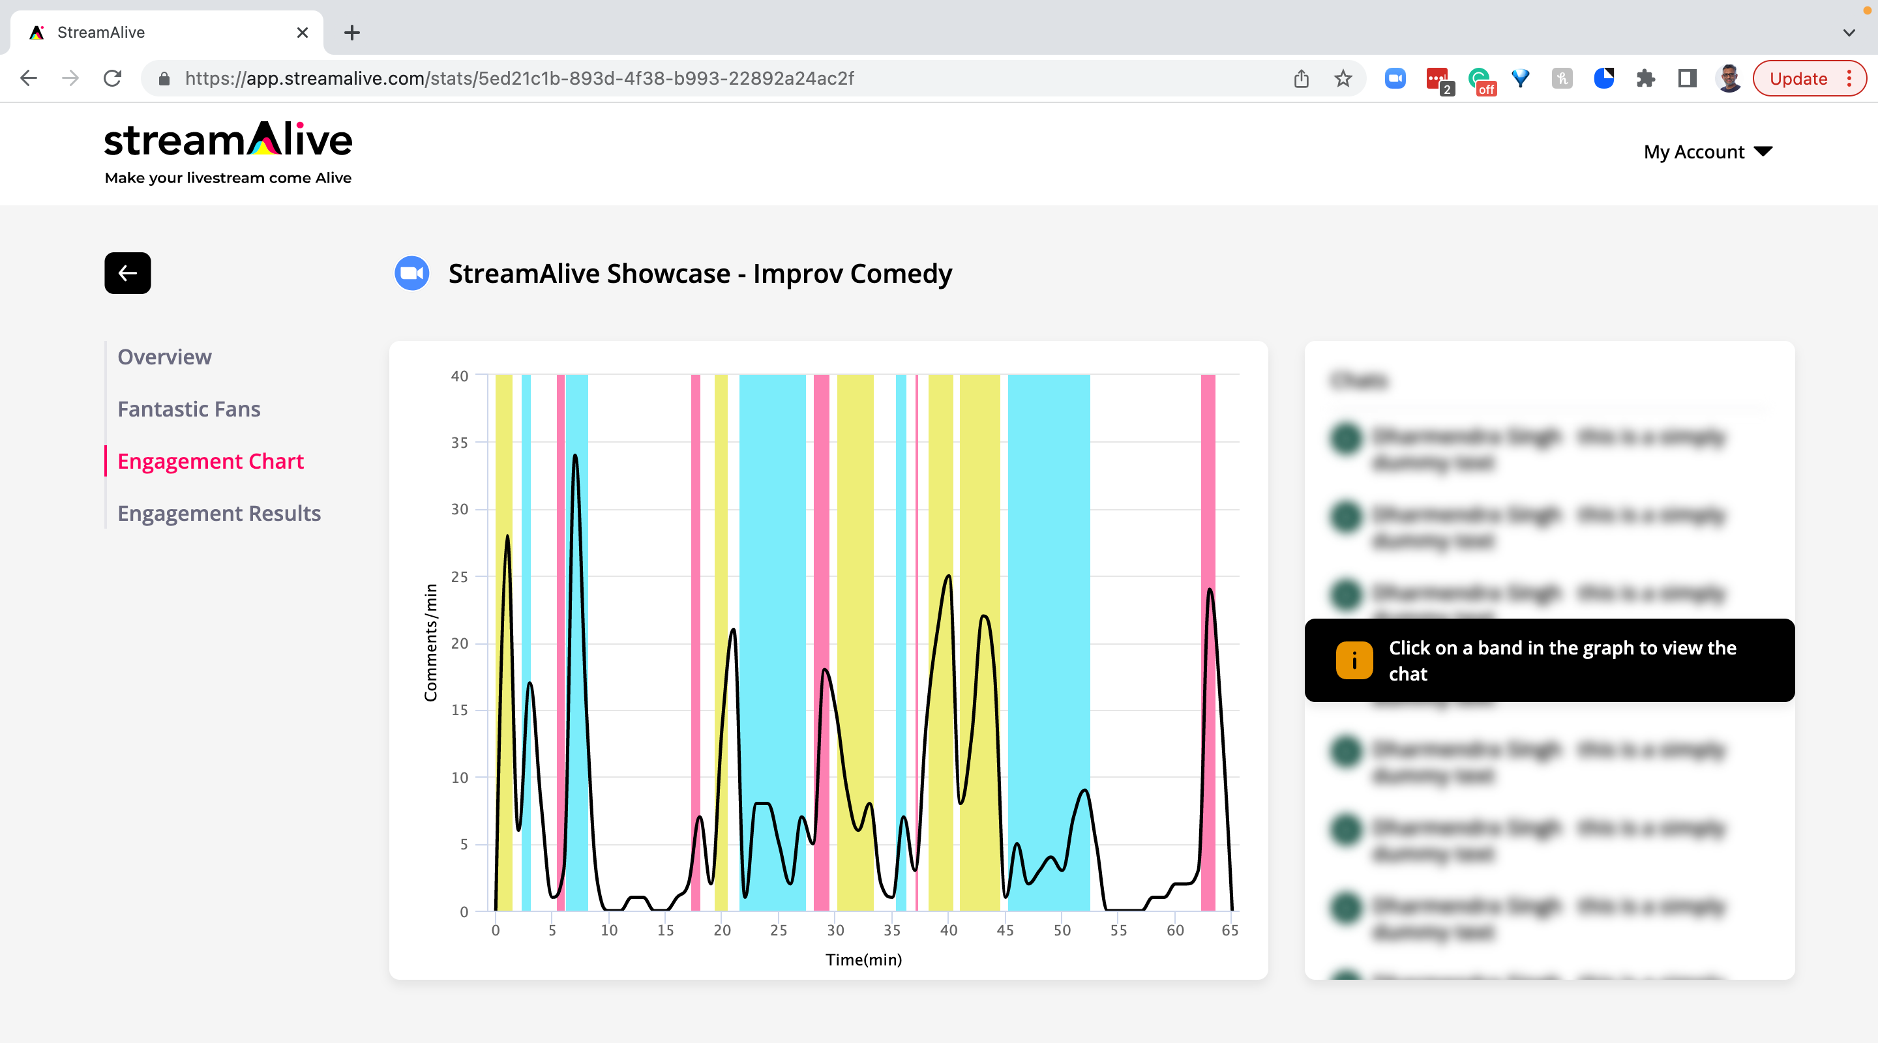
Task: Click the first yellow band near minute 1
Action: click(x=504, y=642)
